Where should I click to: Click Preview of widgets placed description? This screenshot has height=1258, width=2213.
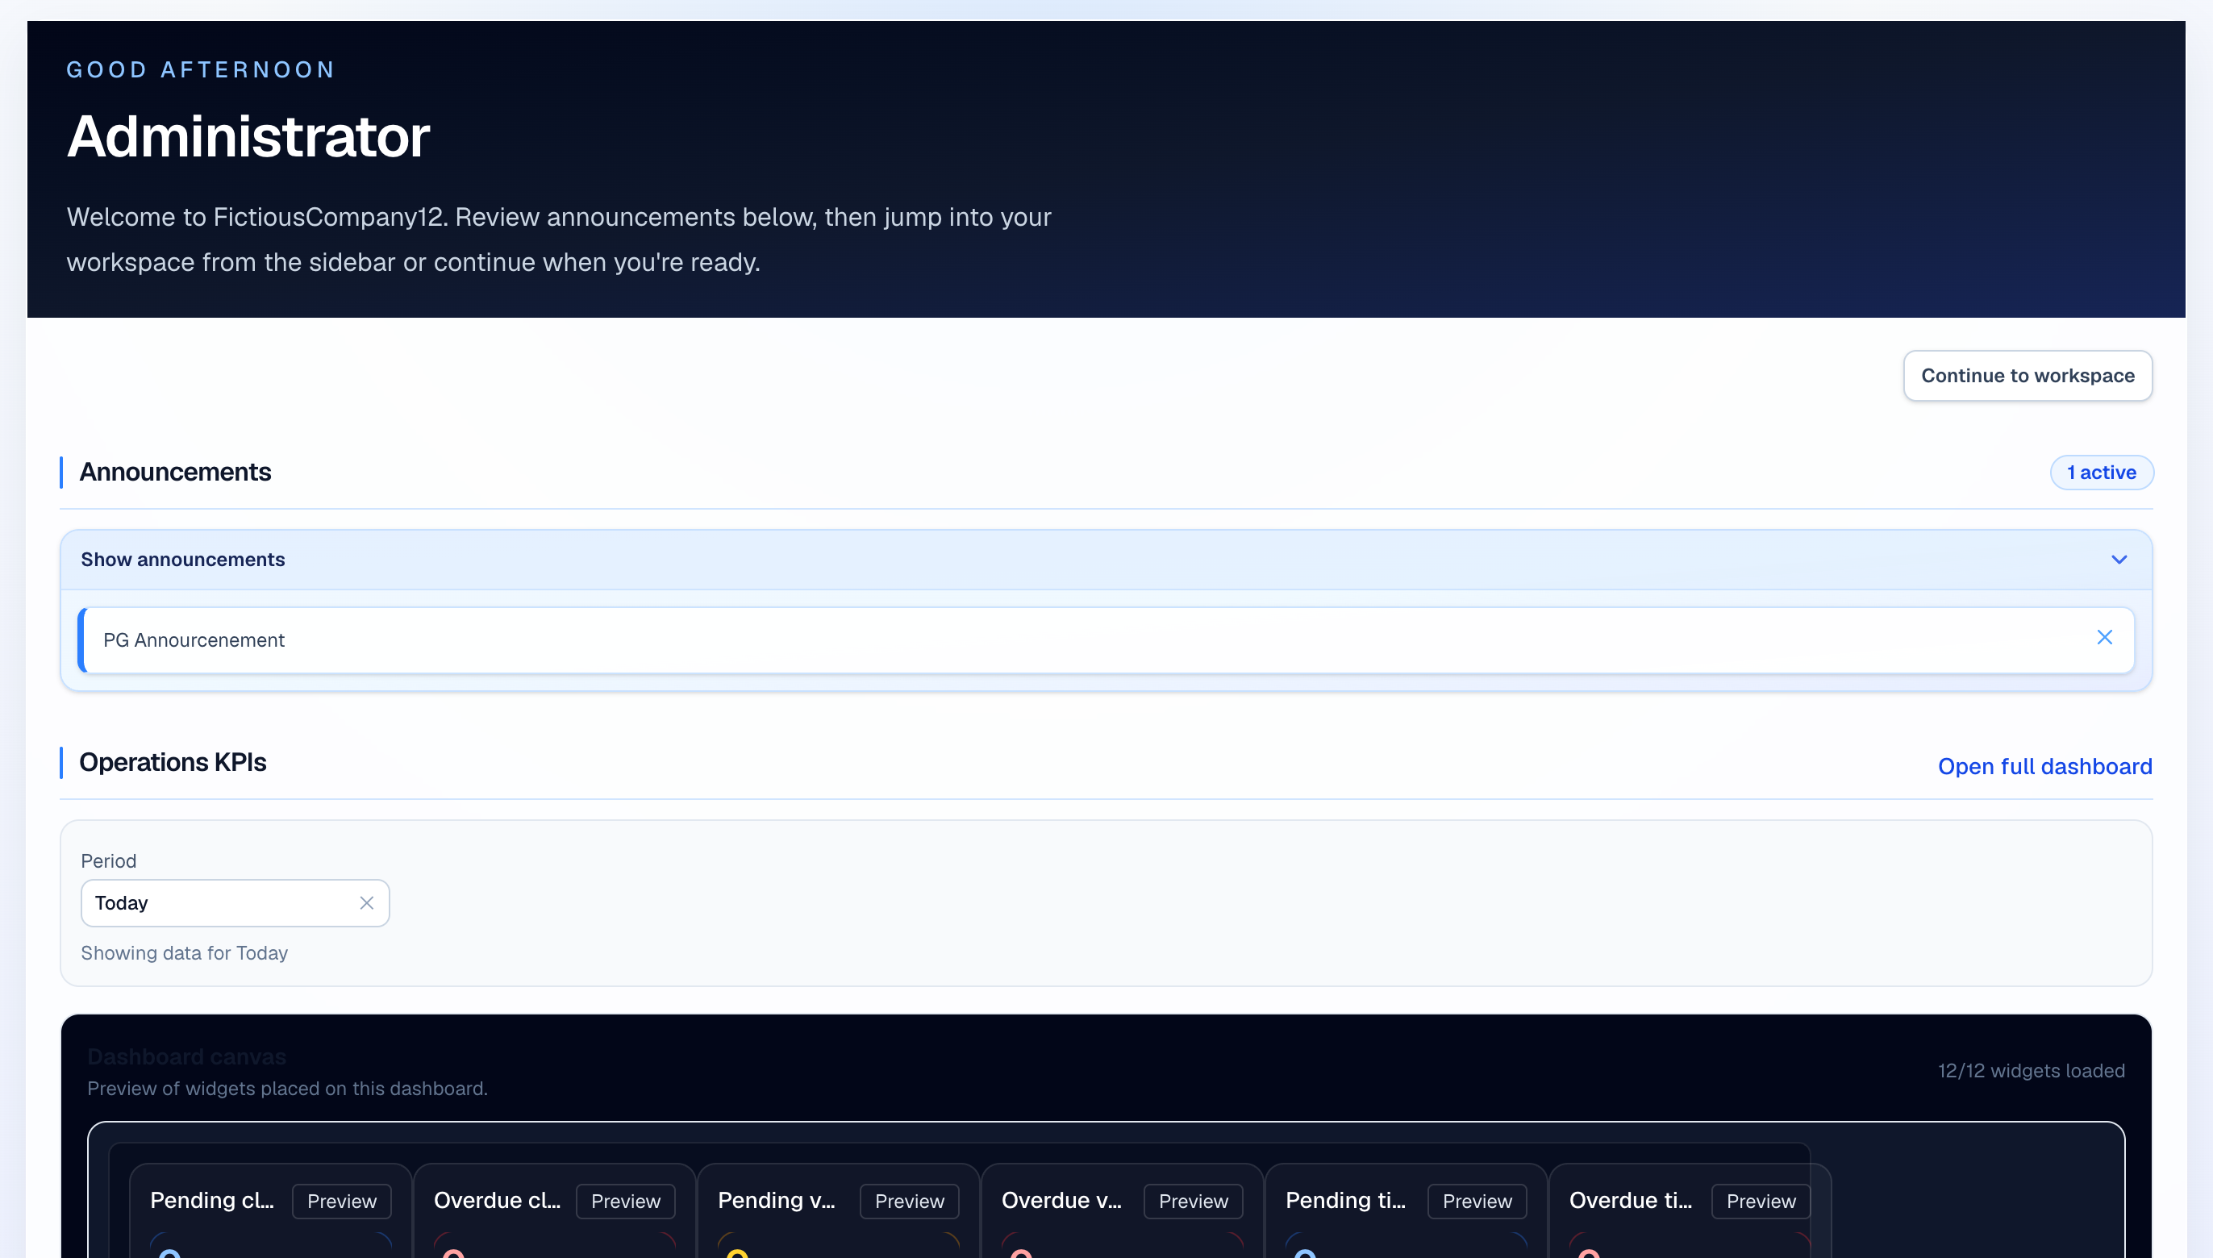point(287,1089)
